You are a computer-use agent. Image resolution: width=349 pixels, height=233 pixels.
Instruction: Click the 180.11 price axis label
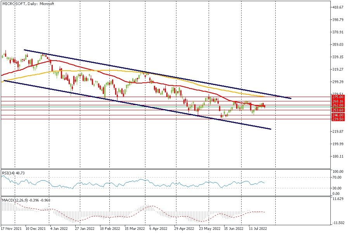pyautogui.click(x=338, y=156)
